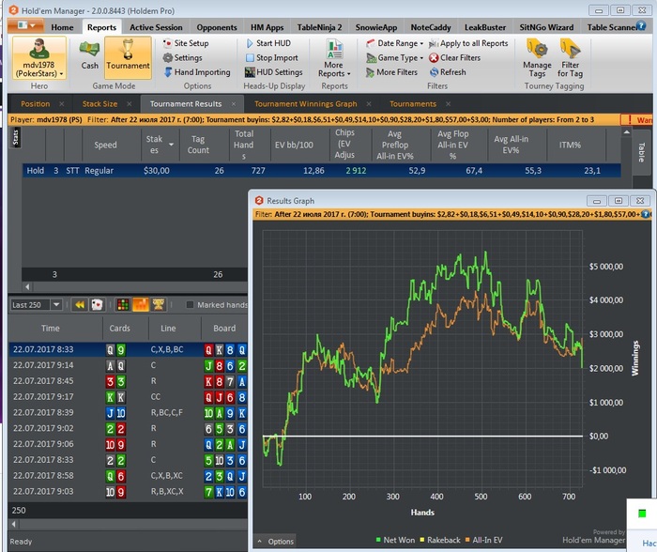657x552 pixels.
Task: Click Clear Filters
Action: pyautogui.click(x=454, y=58)
